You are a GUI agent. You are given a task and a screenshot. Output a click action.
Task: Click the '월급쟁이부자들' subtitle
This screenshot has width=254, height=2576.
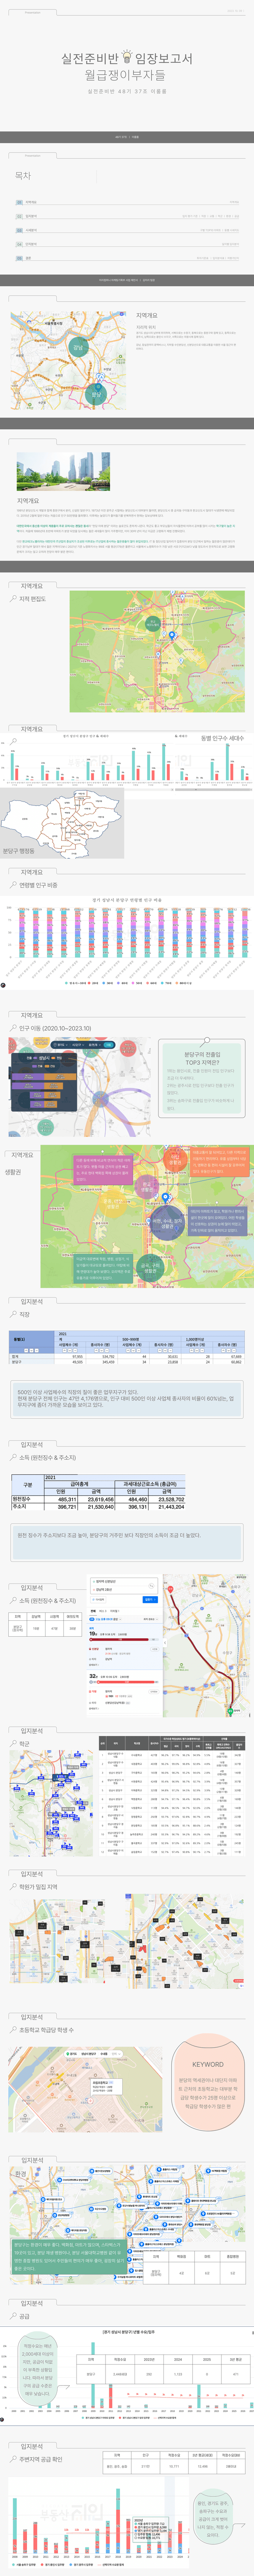tap(125, 75)
